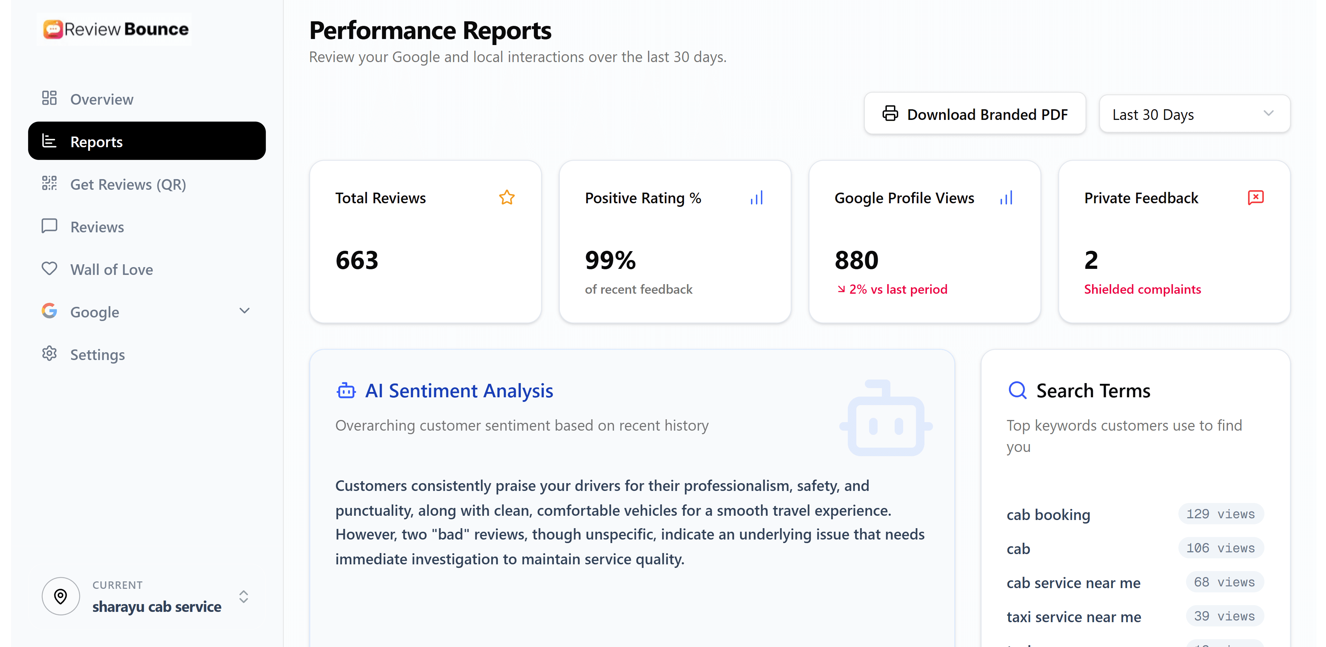
Task: Click the robot icon beside AI Sentiment Analysis
Action: tap(346, 391)
